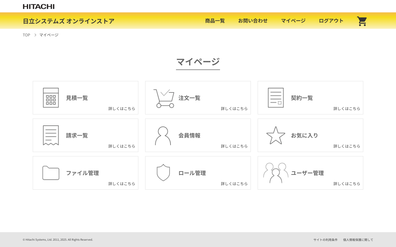Click the HITACHI logo
This screenshot has height=247, width=396.
coord(39,6)
